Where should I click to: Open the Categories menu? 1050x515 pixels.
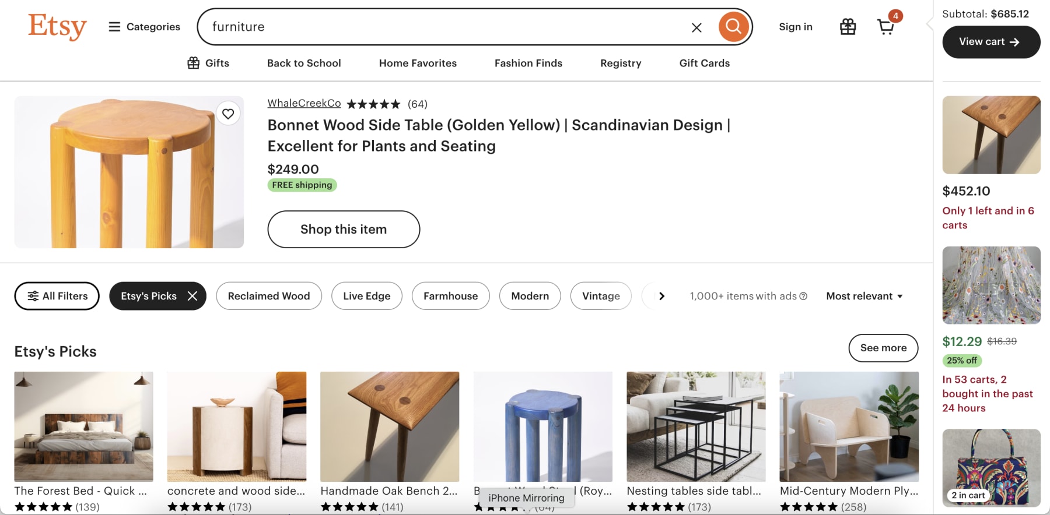tap(143, 27)
